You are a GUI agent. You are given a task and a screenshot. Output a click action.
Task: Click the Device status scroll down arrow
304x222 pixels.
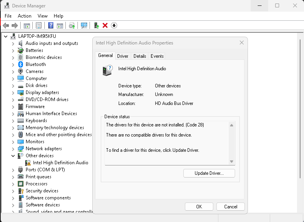point(232,162)
